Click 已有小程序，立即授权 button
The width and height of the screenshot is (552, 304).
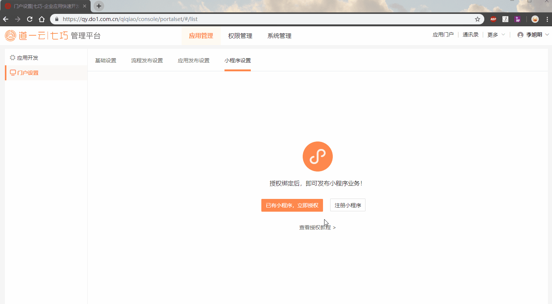[292, 205]
